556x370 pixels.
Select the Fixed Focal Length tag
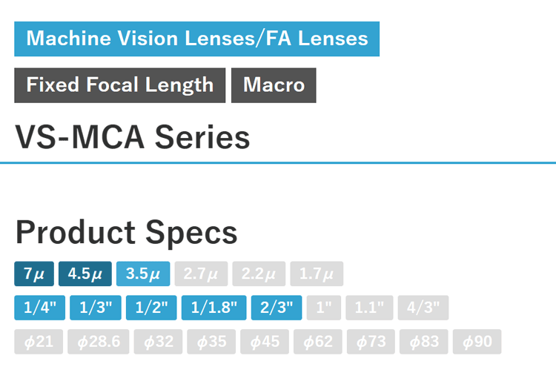(119, 85)
